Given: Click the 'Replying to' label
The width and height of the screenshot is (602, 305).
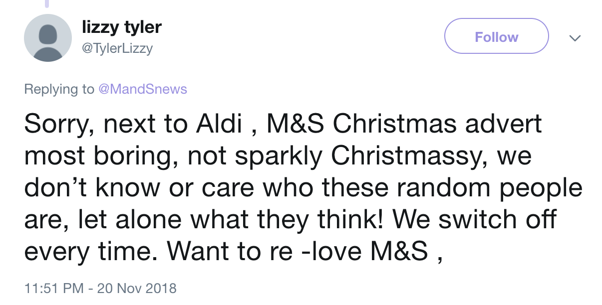Looking at the screenshot, I should point(59,89).
